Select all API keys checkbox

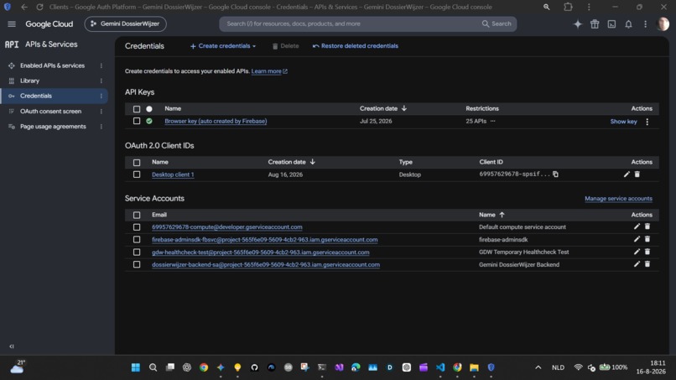pyautogui.click(x=137, y=109)
